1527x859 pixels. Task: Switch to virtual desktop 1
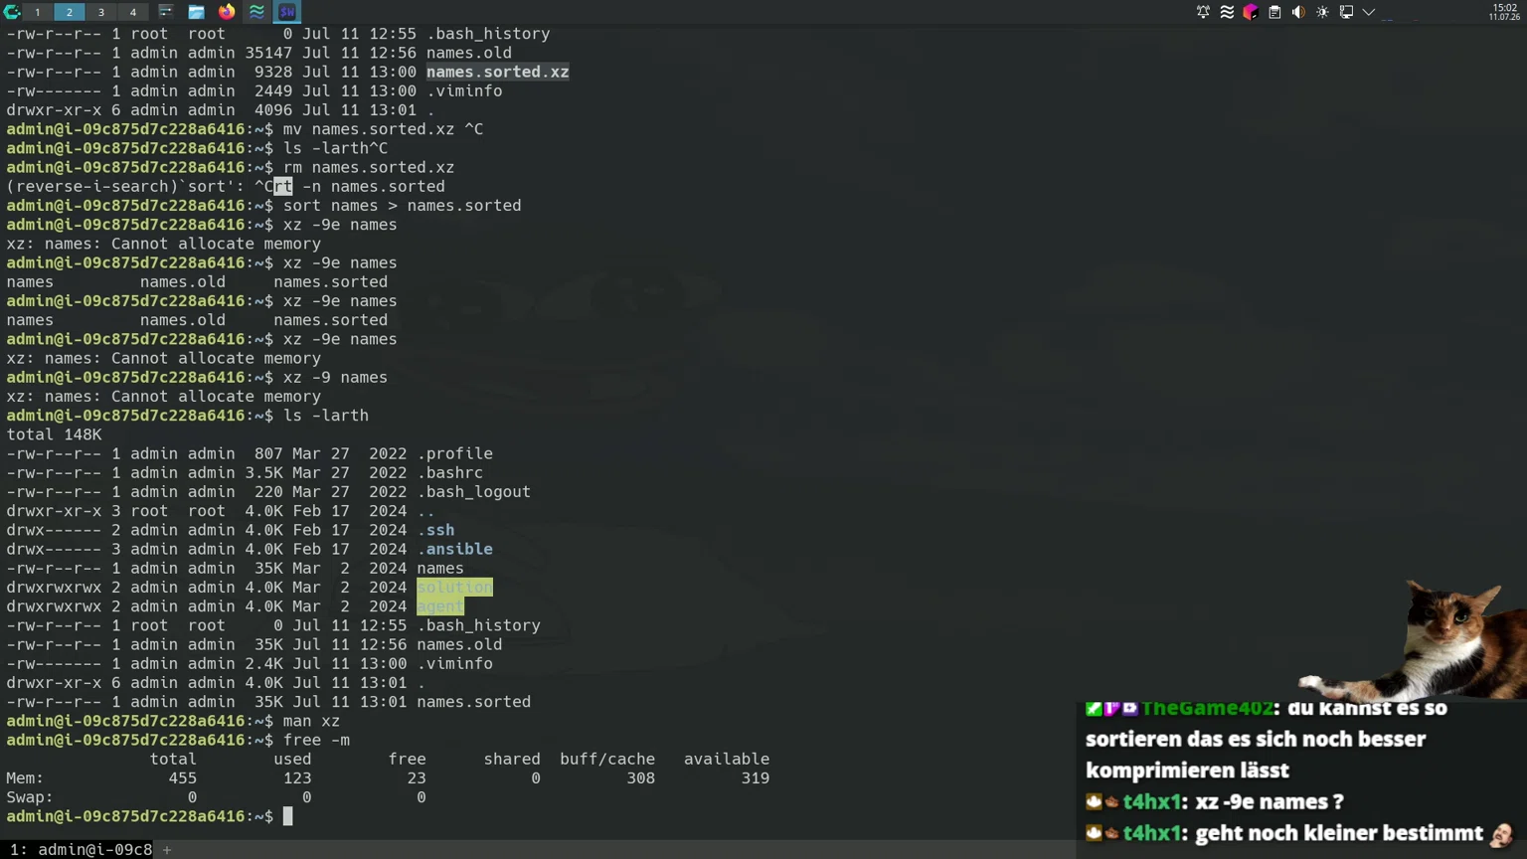[x=37, y=12]
